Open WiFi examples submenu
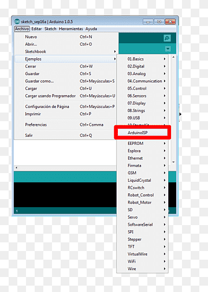The height and width of the screenshot is (292, 208). (143, 261)
